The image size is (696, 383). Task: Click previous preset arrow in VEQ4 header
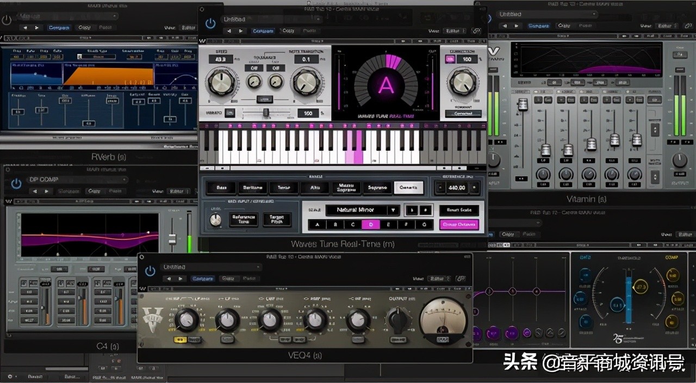[x=169, y=279]
